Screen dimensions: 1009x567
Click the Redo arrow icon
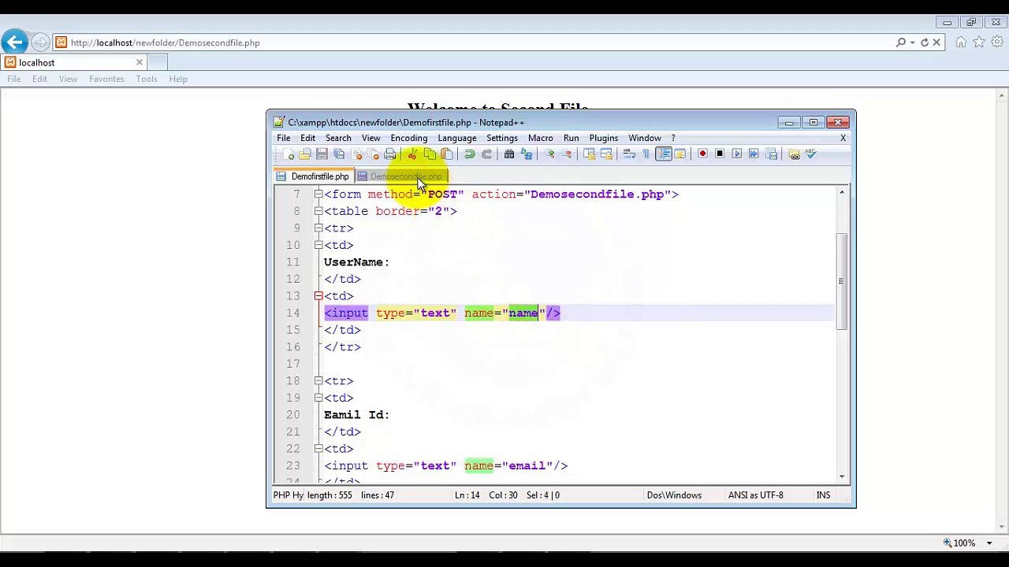pyautogui.click(x=487, y=154)
